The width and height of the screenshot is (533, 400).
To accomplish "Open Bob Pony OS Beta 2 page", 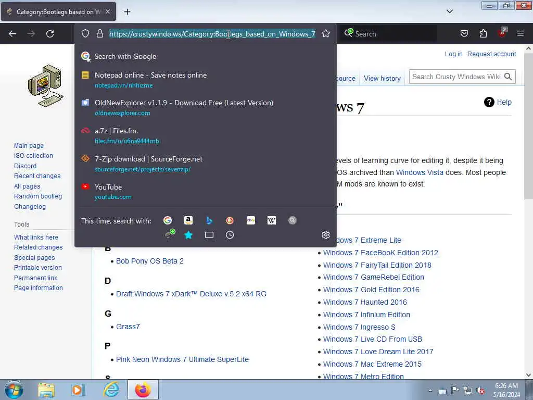I will coord(150,261).
